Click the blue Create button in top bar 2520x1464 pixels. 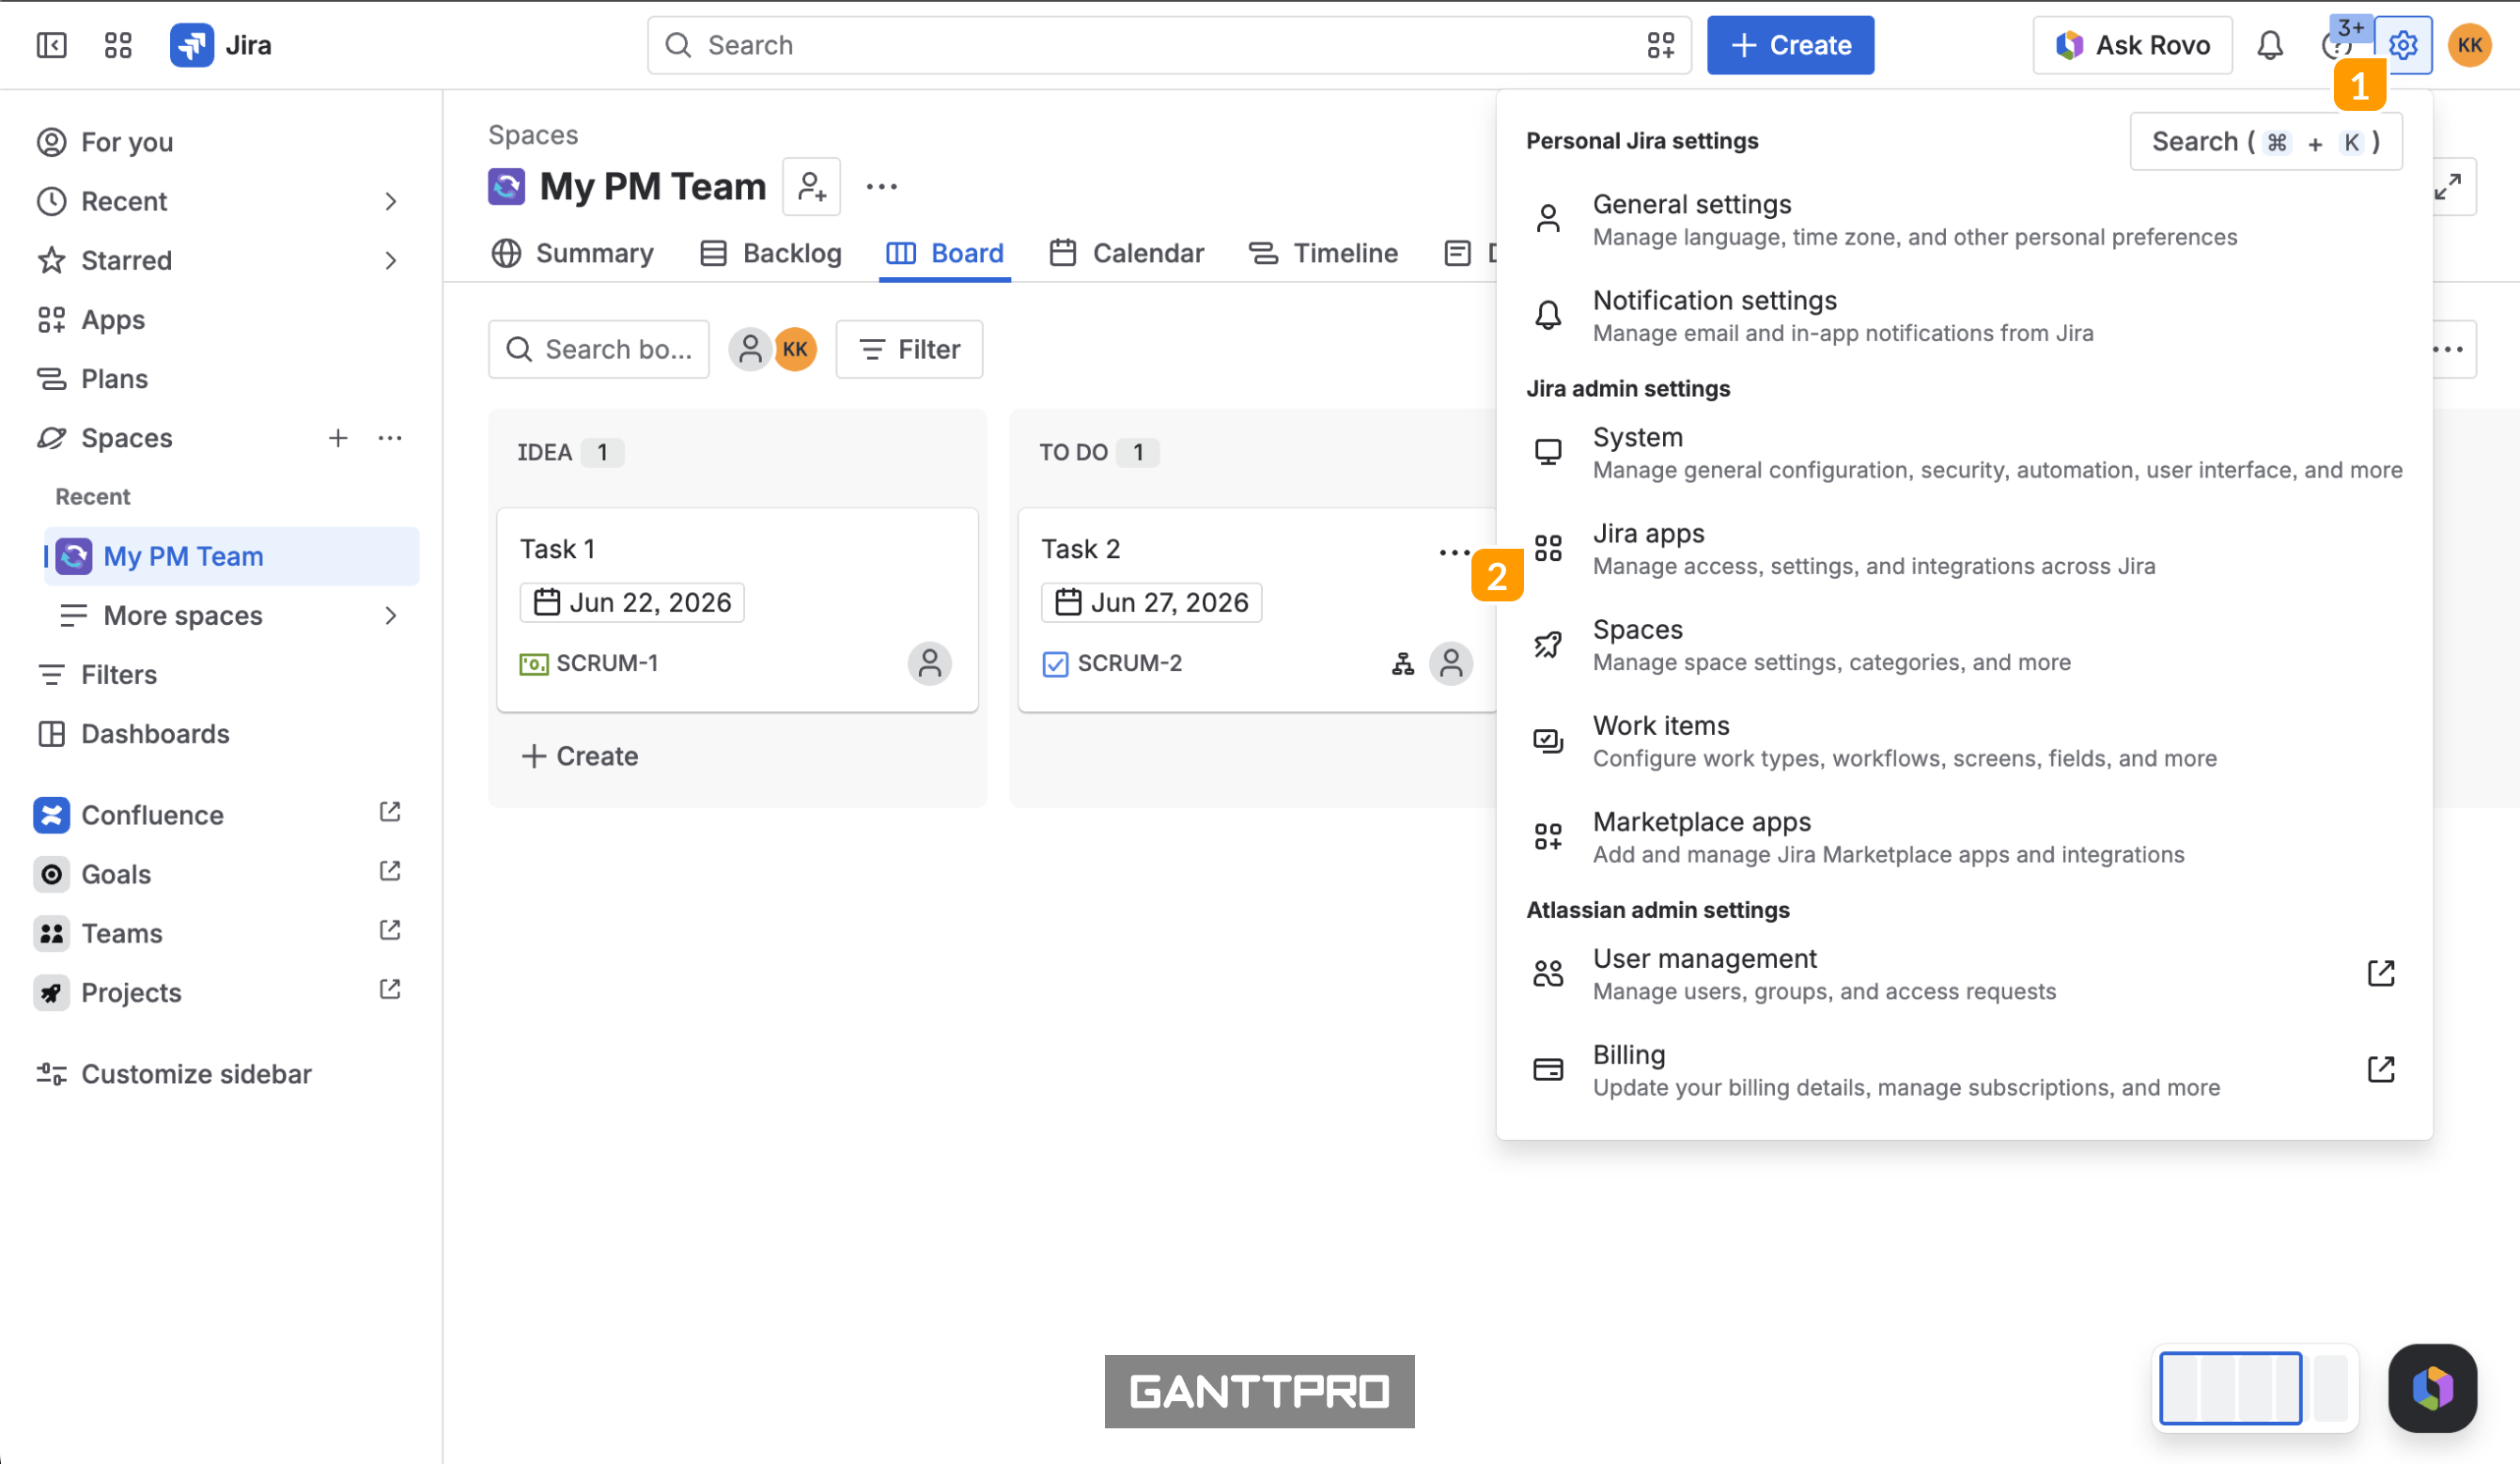(1790, 45)
